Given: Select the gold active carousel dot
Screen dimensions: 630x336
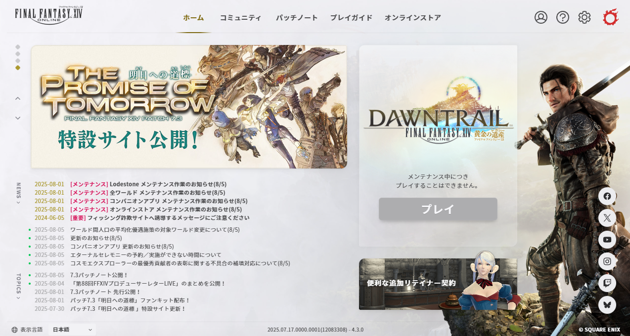Looking at the screenshot, I should [18, 68].
